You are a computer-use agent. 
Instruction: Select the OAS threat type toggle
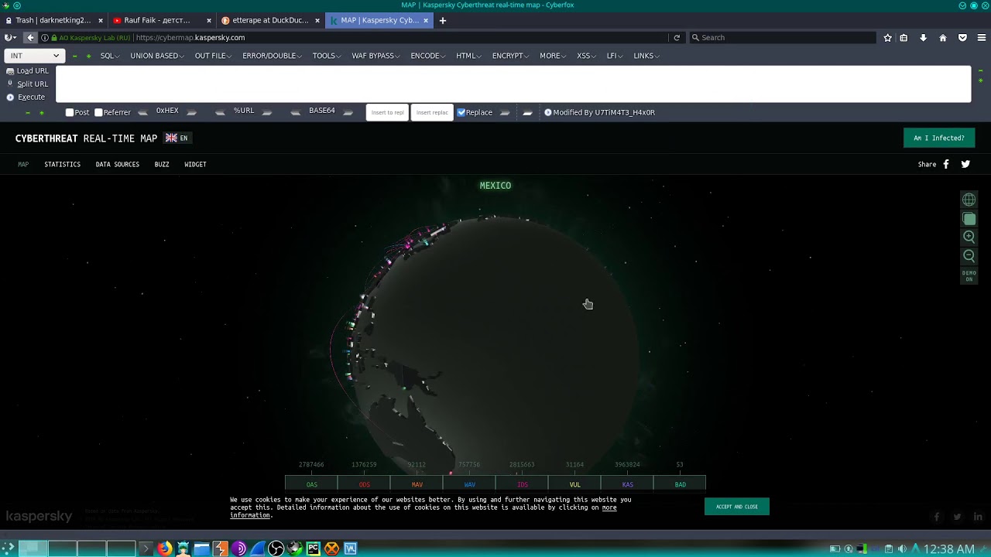coord(311,484)
